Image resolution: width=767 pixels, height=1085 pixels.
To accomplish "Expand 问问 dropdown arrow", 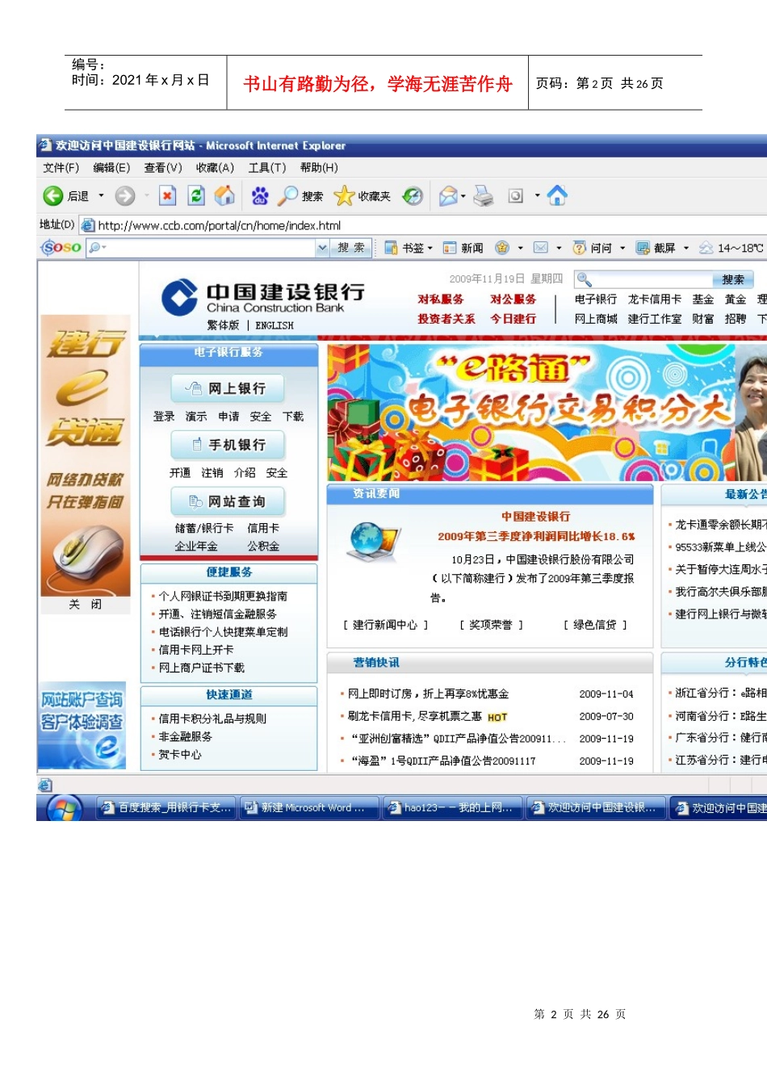I will 622,248.
